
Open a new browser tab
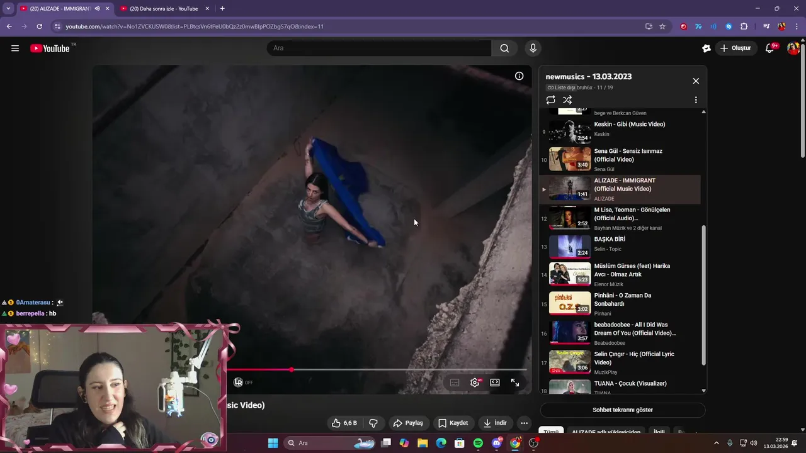(x=222, y=9)
